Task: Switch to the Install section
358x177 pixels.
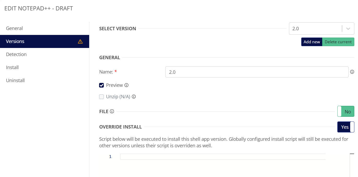Action: point(12,68)
